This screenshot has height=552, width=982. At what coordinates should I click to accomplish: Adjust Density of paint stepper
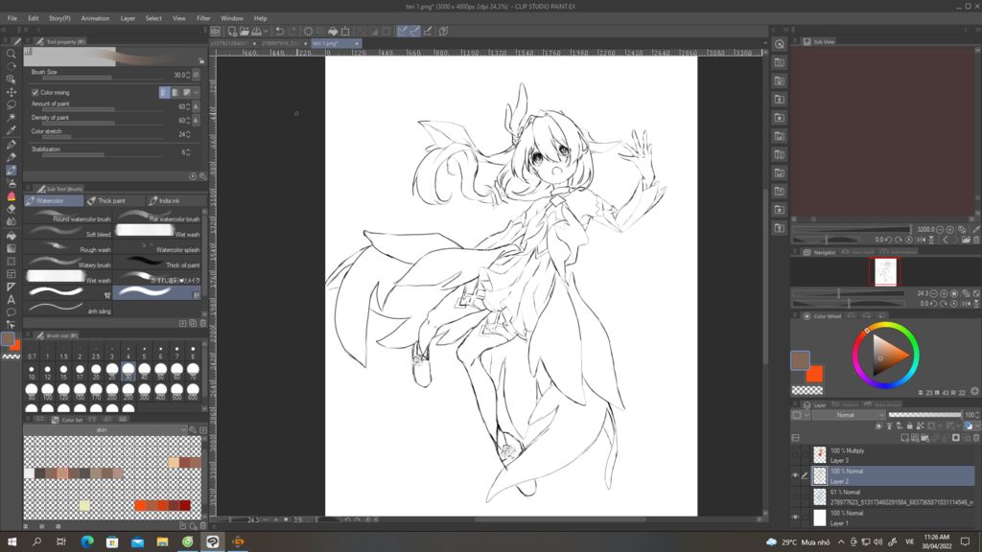pos(188,120)
